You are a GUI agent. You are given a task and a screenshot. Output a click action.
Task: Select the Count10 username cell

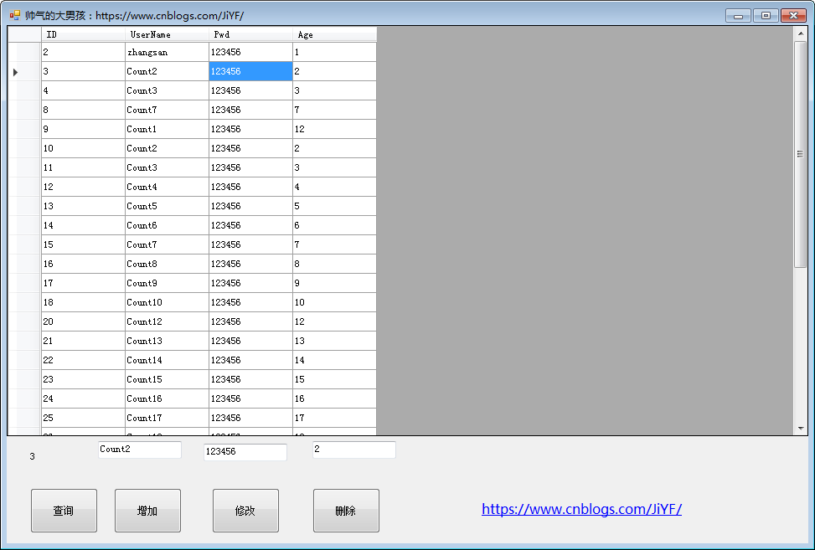(x=167, y=302)
